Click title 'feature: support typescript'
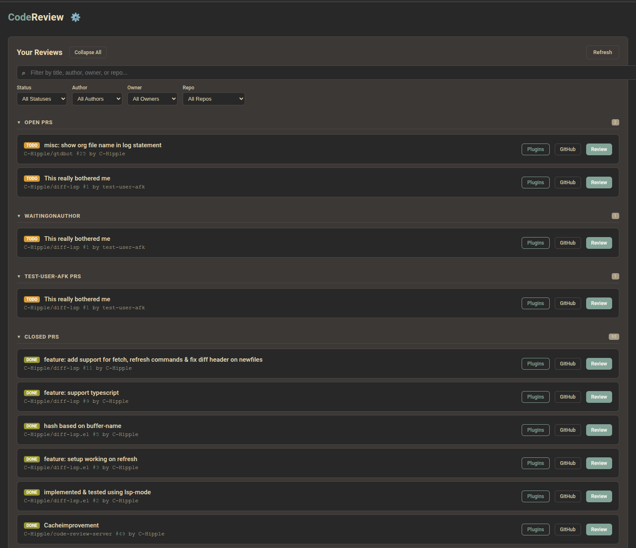 tap(81, 393)
